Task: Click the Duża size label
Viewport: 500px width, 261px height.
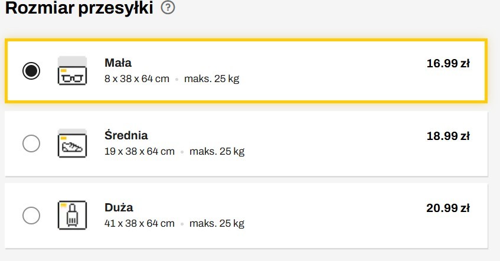Action: pyautogui.click(x=119, y=207)
